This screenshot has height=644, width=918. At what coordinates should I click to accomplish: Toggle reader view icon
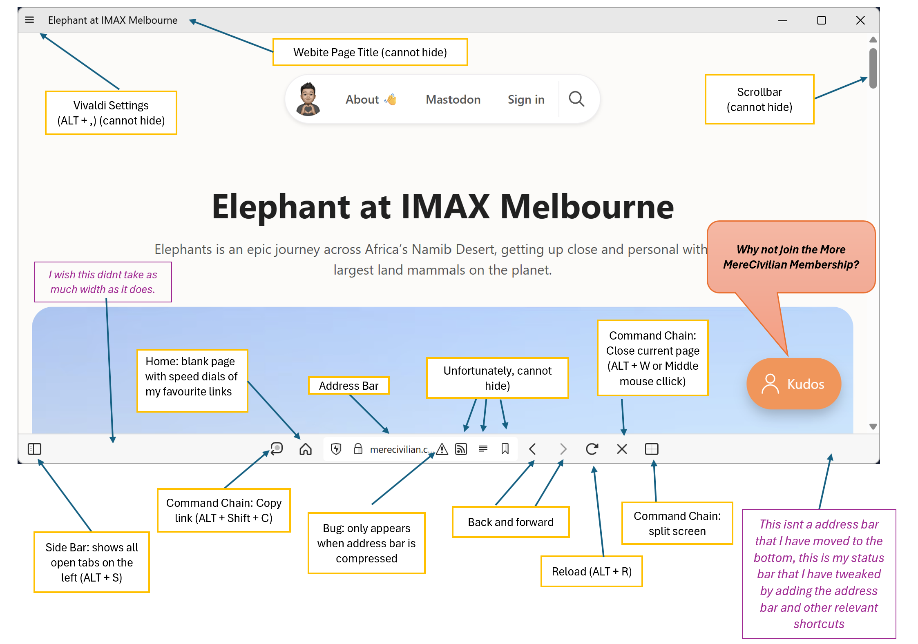483,449
